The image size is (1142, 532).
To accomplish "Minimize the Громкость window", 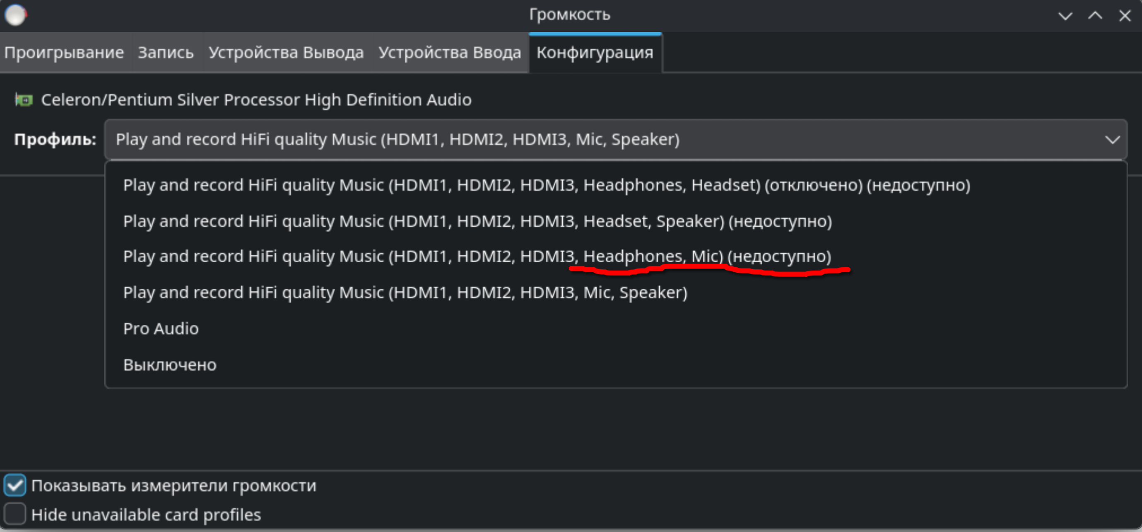I will (x=1065, y=16).
